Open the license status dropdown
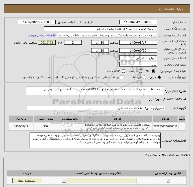 point(99,180)
